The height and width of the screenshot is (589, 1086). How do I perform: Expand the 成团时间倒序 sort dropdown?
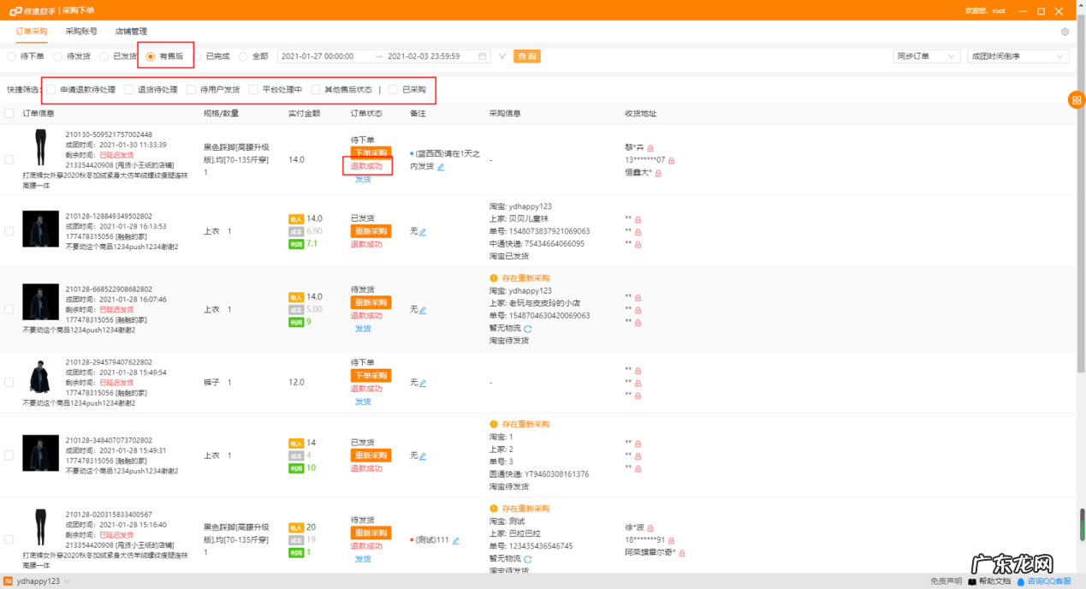pyautogui.click(x=1018, y=57)
